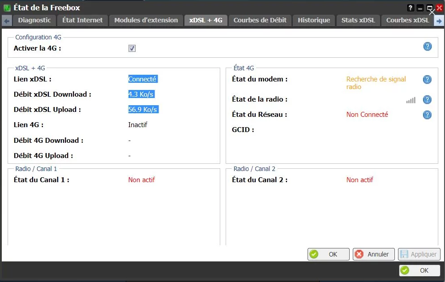Click the 'Configuration 4G' group heading
The width and height of the screenshot is (445, 282).
tap(39, 37)
